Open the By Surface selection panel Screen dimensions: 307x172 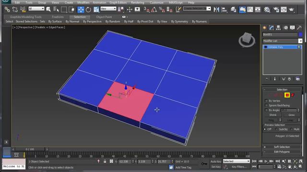click(x=55, y=21)
